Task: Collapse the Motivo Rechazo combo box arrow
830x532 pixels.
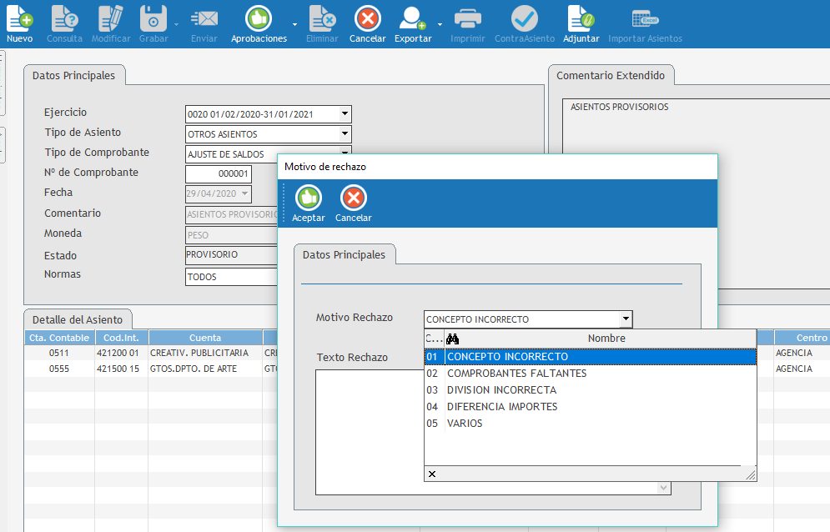Action: pyautogui.click(x=625, y=319)
